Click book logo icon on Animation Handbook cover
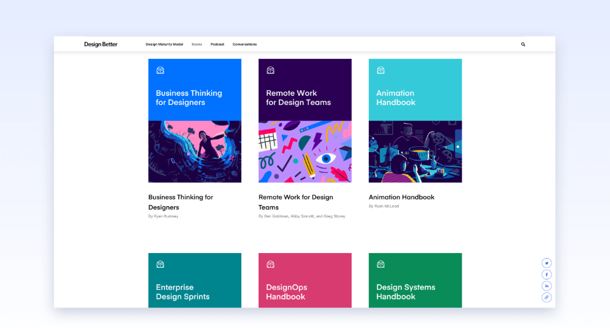This screenshot has width=610, height=328. [x=380, y=70]
